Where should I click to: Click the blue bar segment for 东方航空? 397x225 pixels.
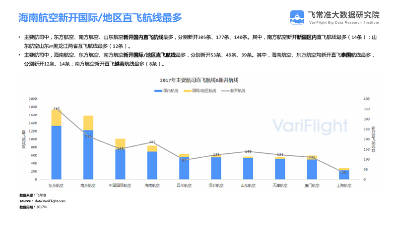(x=56, y=153)
